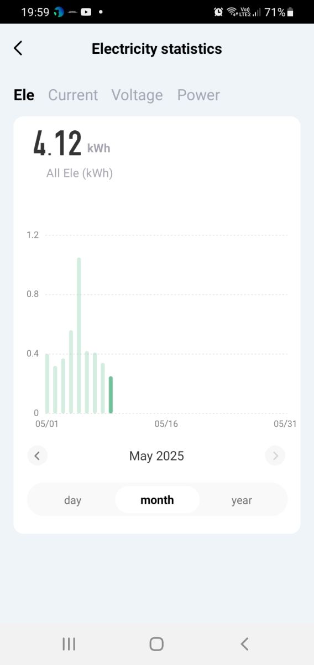Switch to the Current tab

pos(73,95)
